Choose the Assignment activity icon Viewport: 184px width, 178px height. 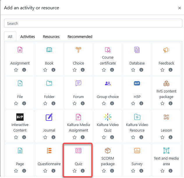pyautogui.click(x=20, y=50)
